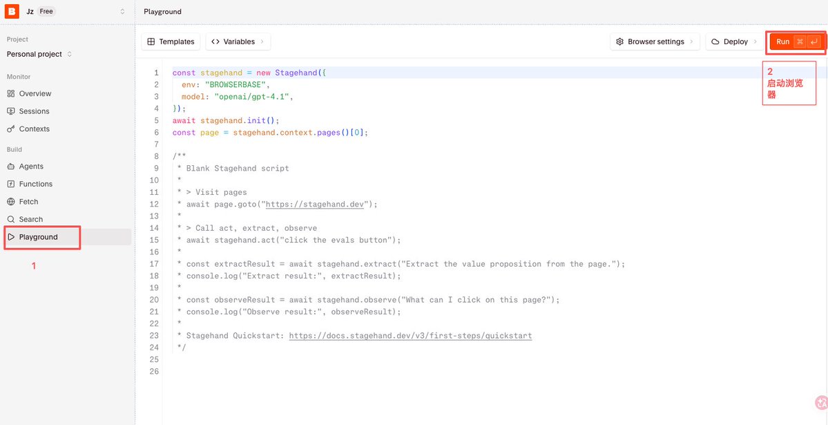Click the Monitor section heading

tap(19, 77)
